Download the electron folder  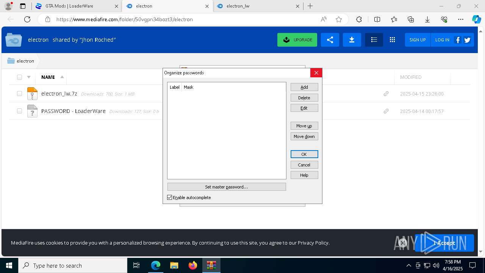point(352,40)
